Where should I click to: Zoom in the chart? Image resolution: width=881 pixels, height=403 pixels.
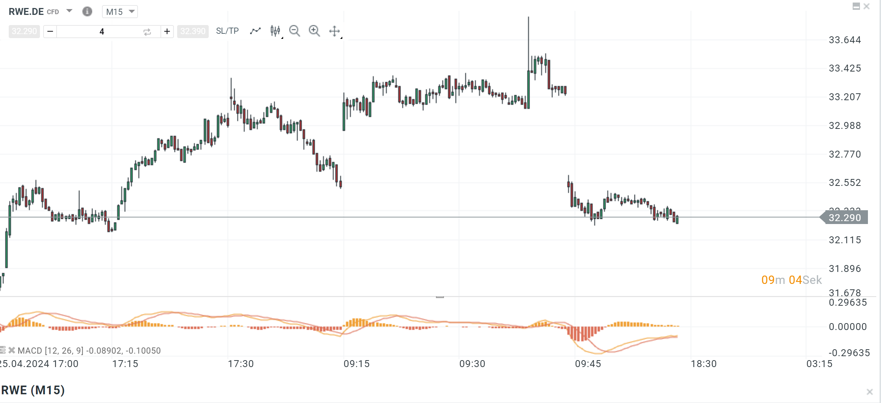click(x=314, y=31)
